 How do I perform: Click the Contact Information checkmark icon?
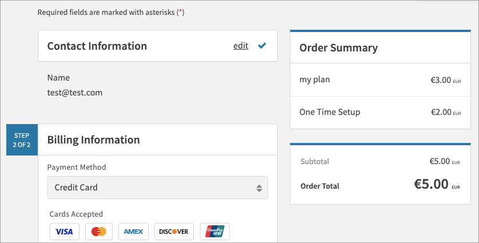[x=262, y=46]
